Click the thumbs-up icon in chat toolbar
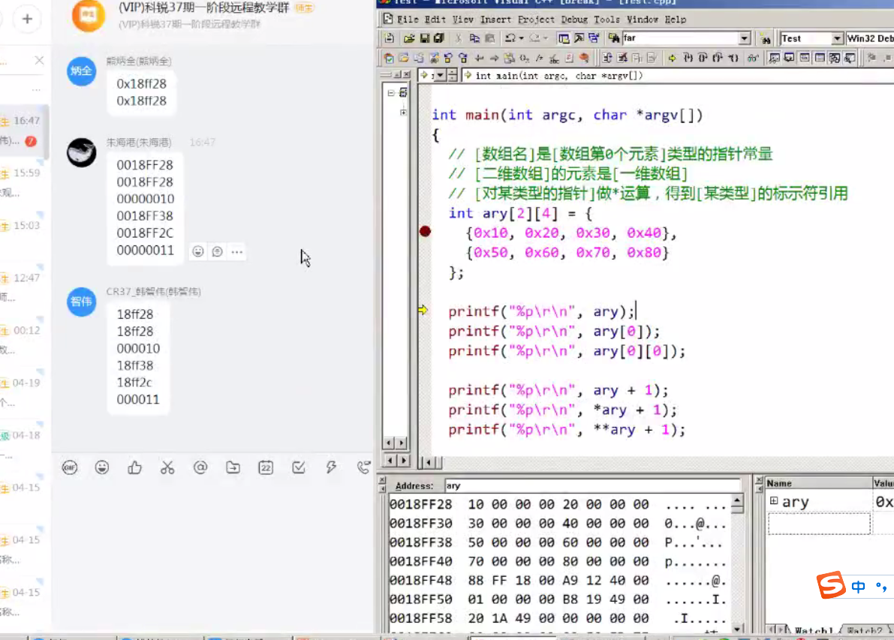Screen dimensions: 894x640 (x=134, y=467)
